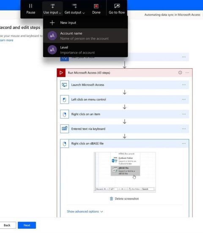Click the Right click on dBASE file mouse icon

(x=65, y=144)
